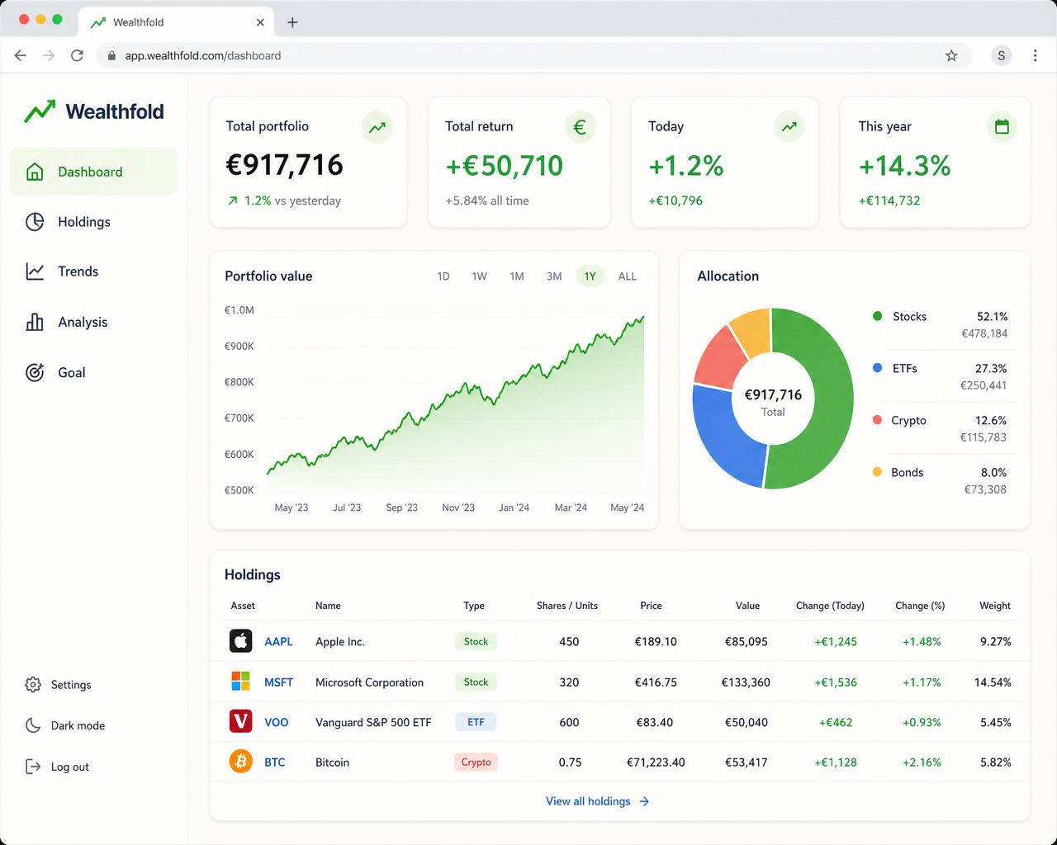Go to the Dashboard menu item
This screenshot has width=1057, height=845.
click(x=93, y=172)
